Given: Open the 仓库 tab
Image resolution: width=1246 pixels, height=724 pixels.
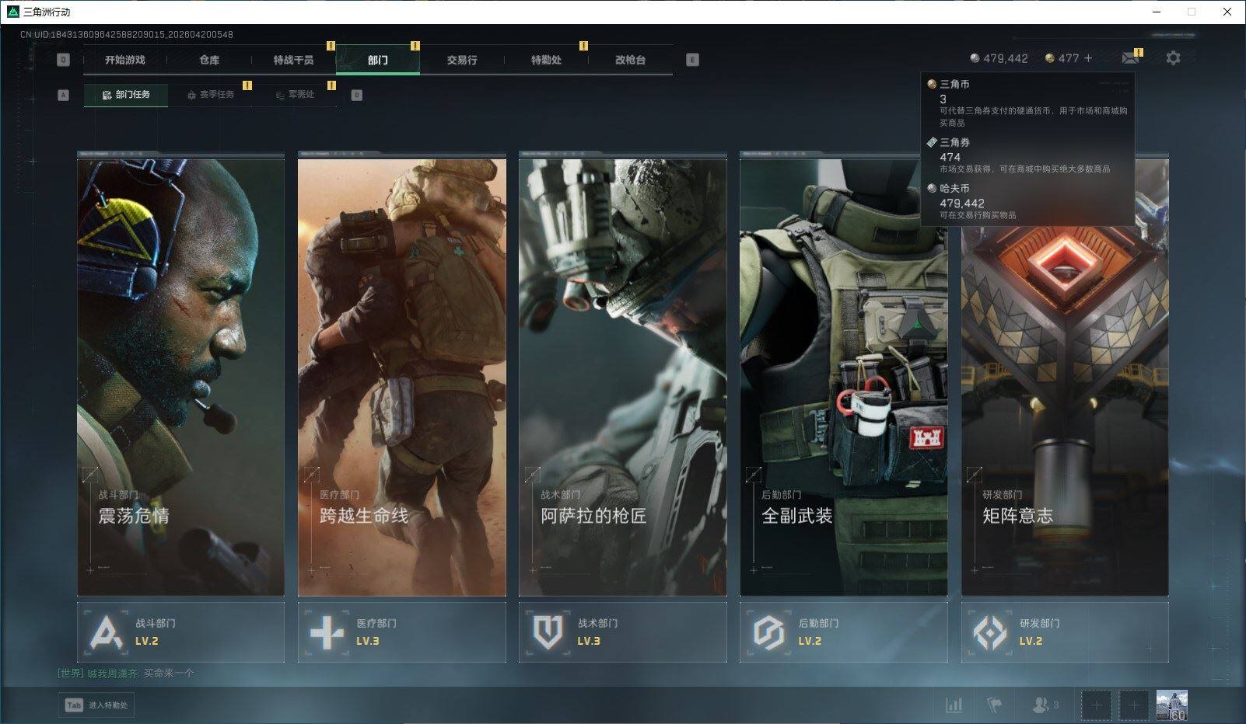Looking at the screenshot, I should point(209,60).
